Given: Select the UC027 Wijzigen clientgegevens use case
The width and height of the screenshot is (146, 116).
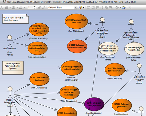Looking at the screenshot, I should click(94, 104).
